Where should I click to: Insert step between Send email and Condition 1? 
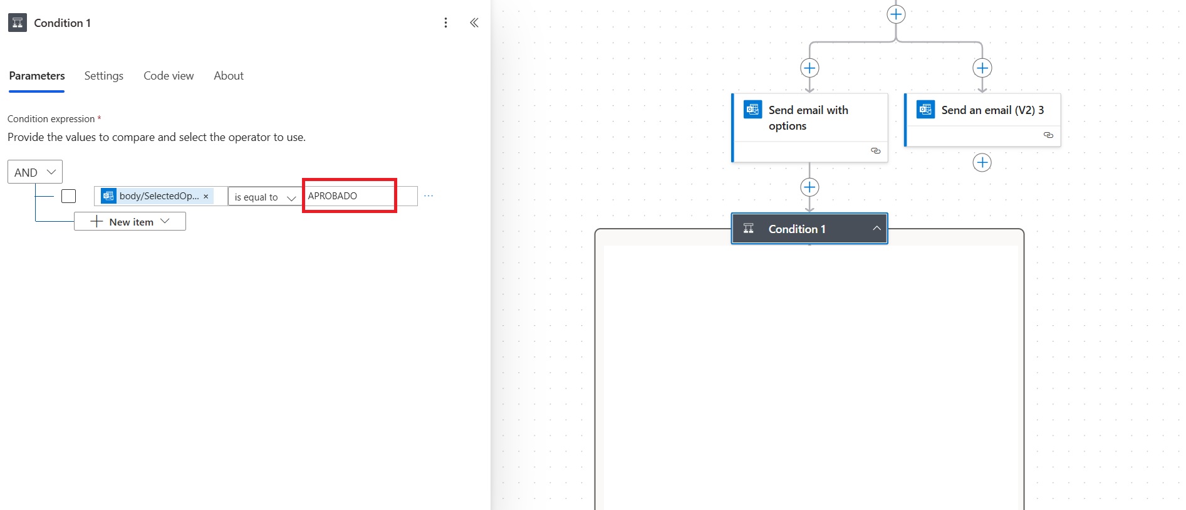click(809, 187)
